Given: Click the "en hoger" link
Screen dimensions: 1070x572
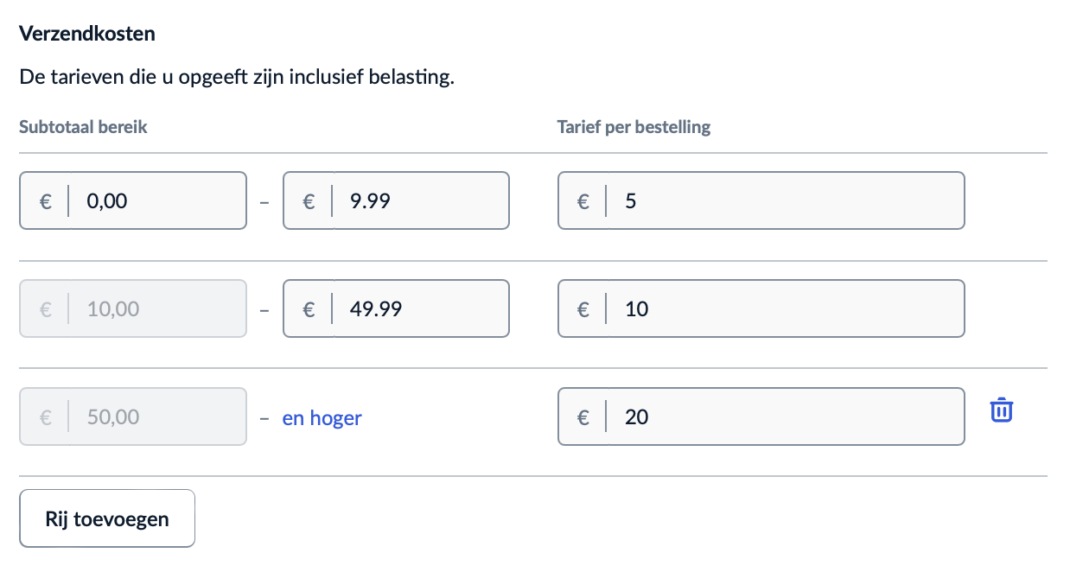Looking at the screenshot, I should click(x=322, y=418).
